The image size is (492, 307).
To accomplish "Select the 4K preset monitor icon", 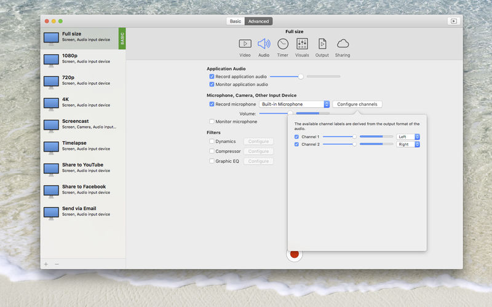I will click(x=51, y=104).
